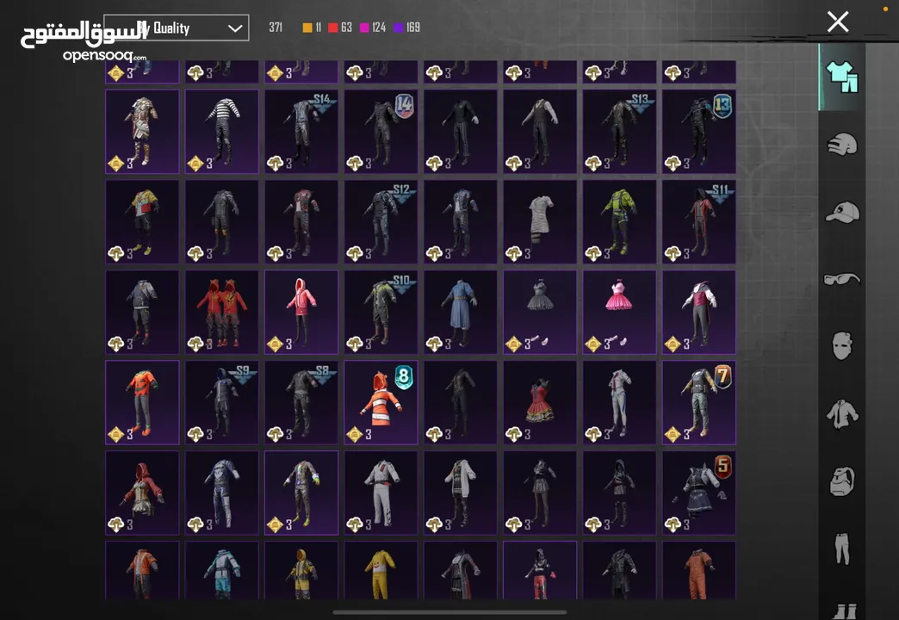The height and width of the screenshot is (620, 899).
Task: Choose the outfit with the 8 badge
Action: (381, 403)
